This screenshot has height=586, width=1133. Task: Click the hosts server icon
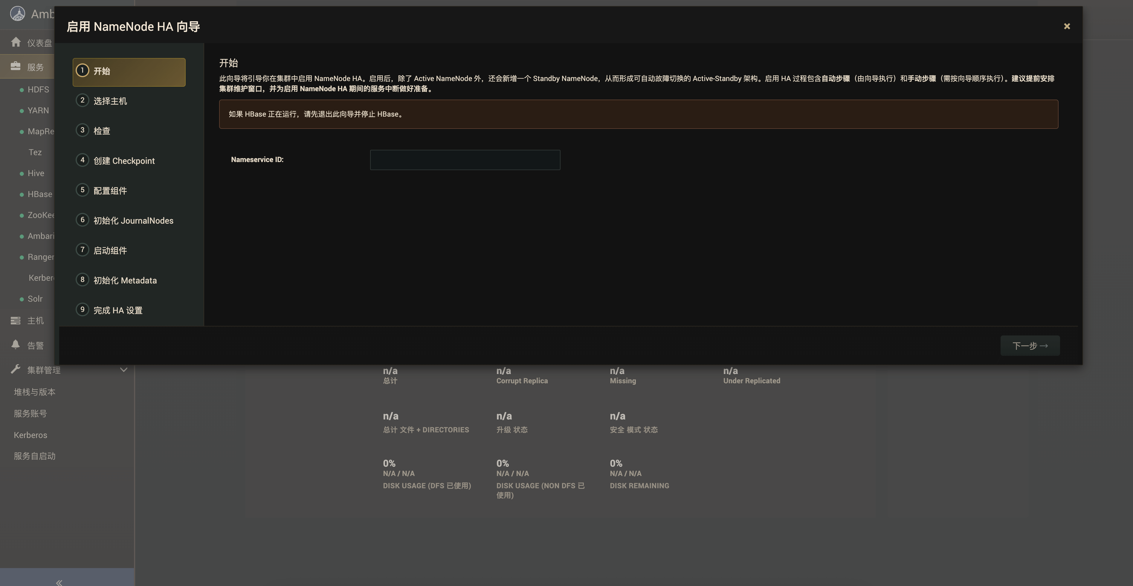click(x=16, y=321)
